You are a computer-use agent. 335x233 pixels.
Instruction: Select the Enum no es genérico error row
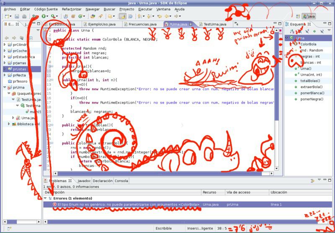click(188, 205)
